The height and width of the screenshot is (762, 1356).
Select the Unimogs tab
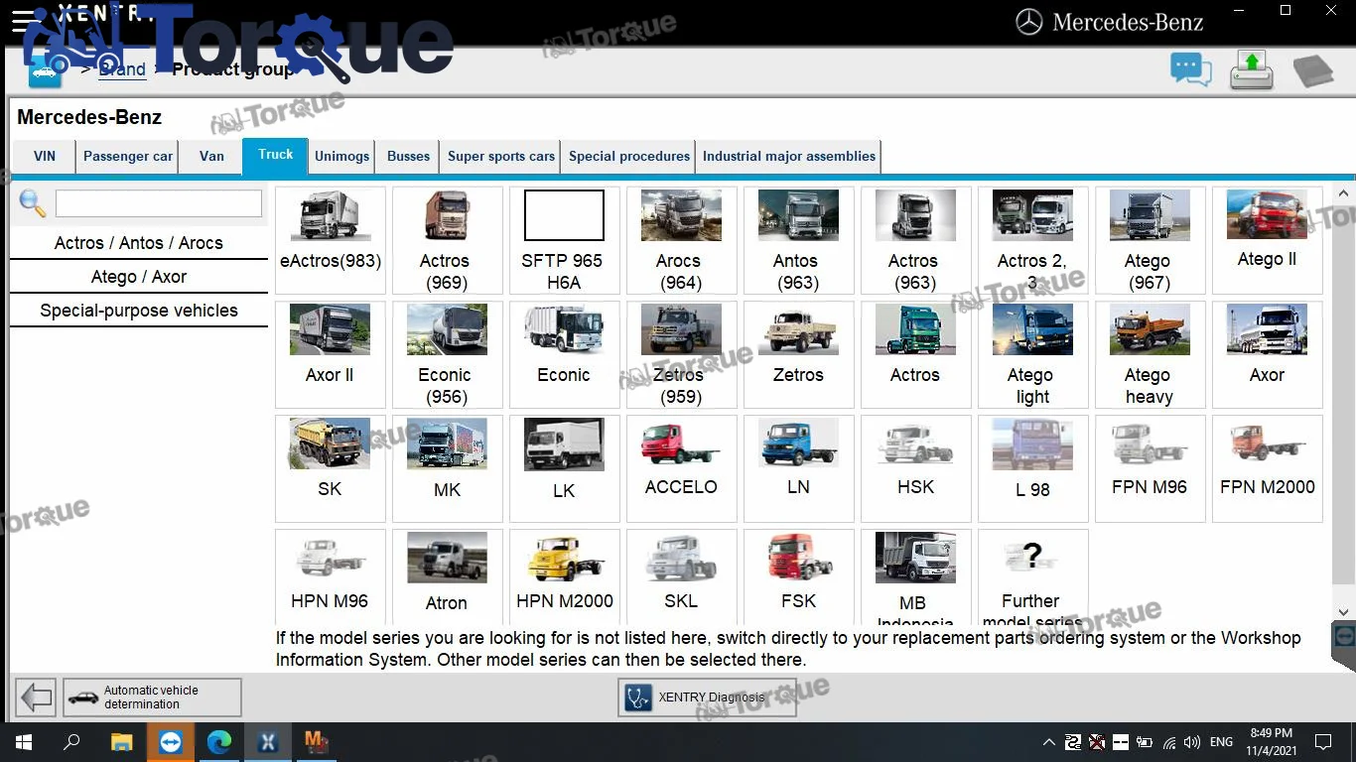[x=342, y=157]
